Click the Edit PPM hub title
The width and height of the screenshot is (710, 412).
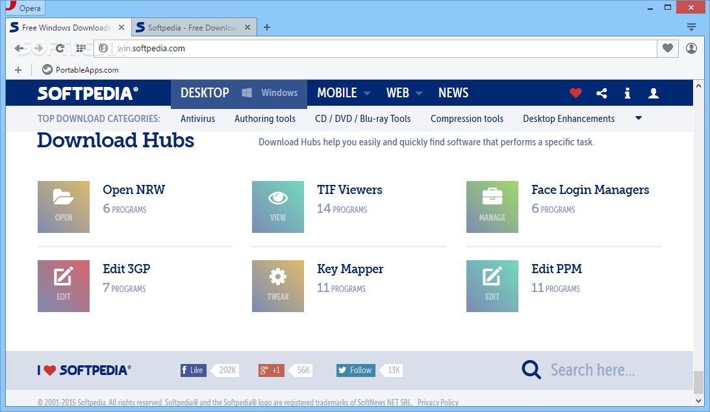pos(557,269)
